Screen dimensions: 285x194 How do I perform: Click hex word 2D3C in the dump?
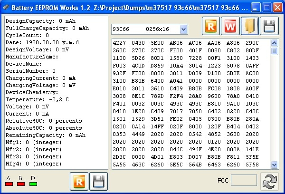click(119, 157)
